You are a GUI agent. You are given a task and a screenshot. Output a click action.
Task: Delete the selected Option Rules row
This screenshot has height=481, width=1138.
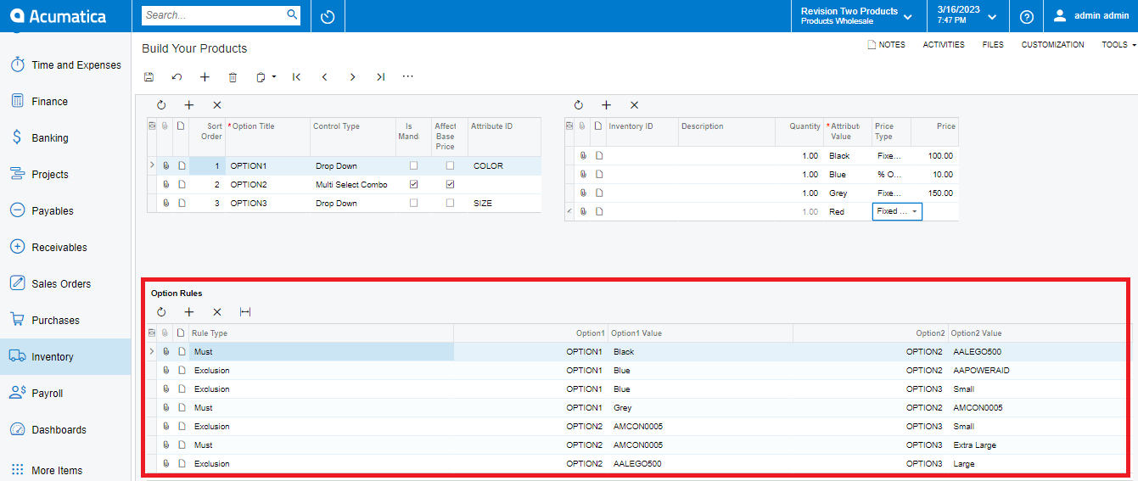(x=217, y=312)
